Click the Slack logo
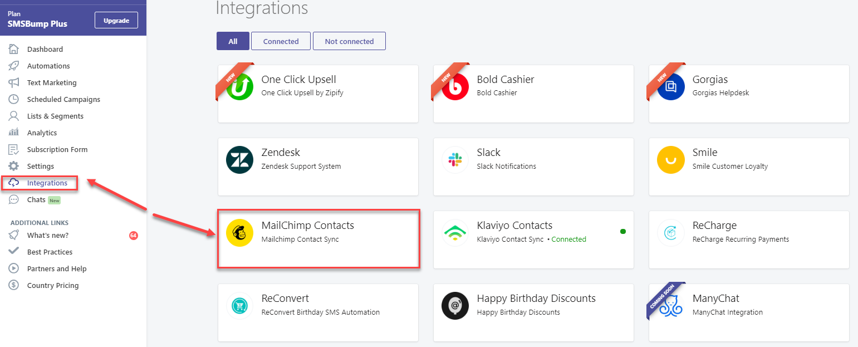 click(x=455, y=160)
